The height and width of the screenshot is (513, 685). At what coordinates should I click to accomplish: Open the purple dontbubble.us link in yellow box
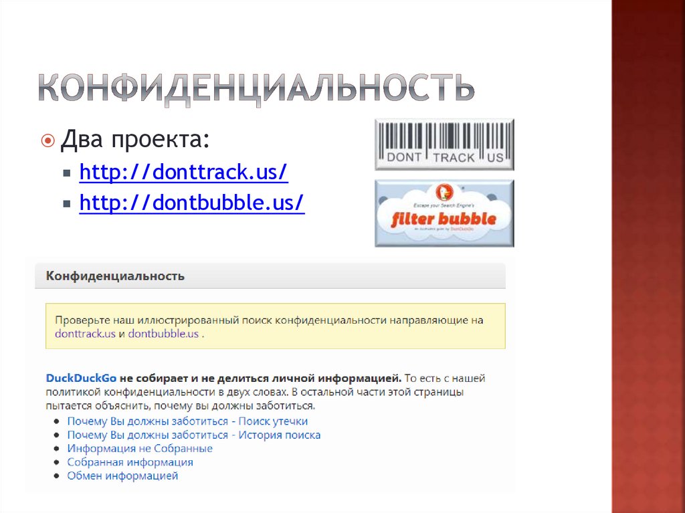(163, 334)
